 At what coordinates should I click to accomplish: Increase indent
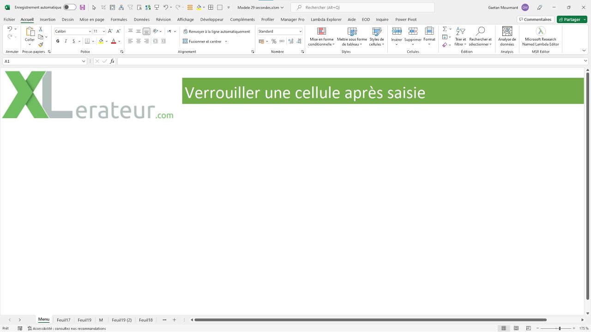pyautogui.click(x=163, y=41)
